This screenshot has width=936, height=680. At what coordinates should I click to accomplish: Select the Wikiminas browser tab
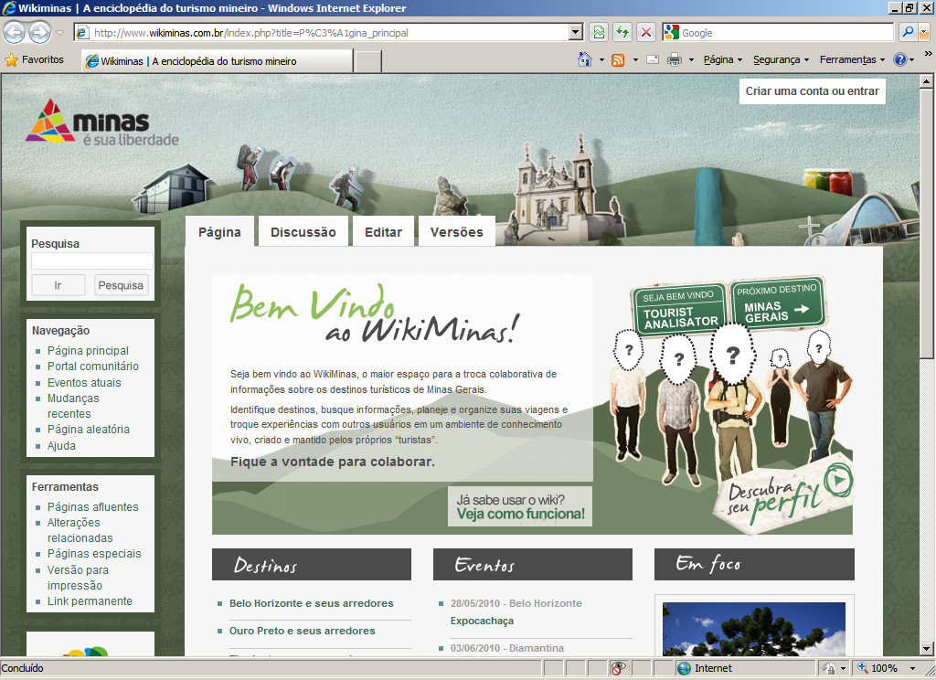[218, 61]
